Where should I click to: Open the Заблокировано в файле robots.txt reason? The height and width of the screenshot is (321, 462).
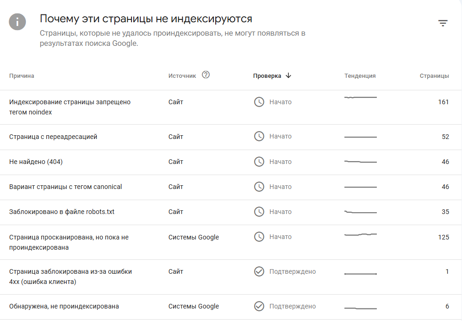[62, 212]
